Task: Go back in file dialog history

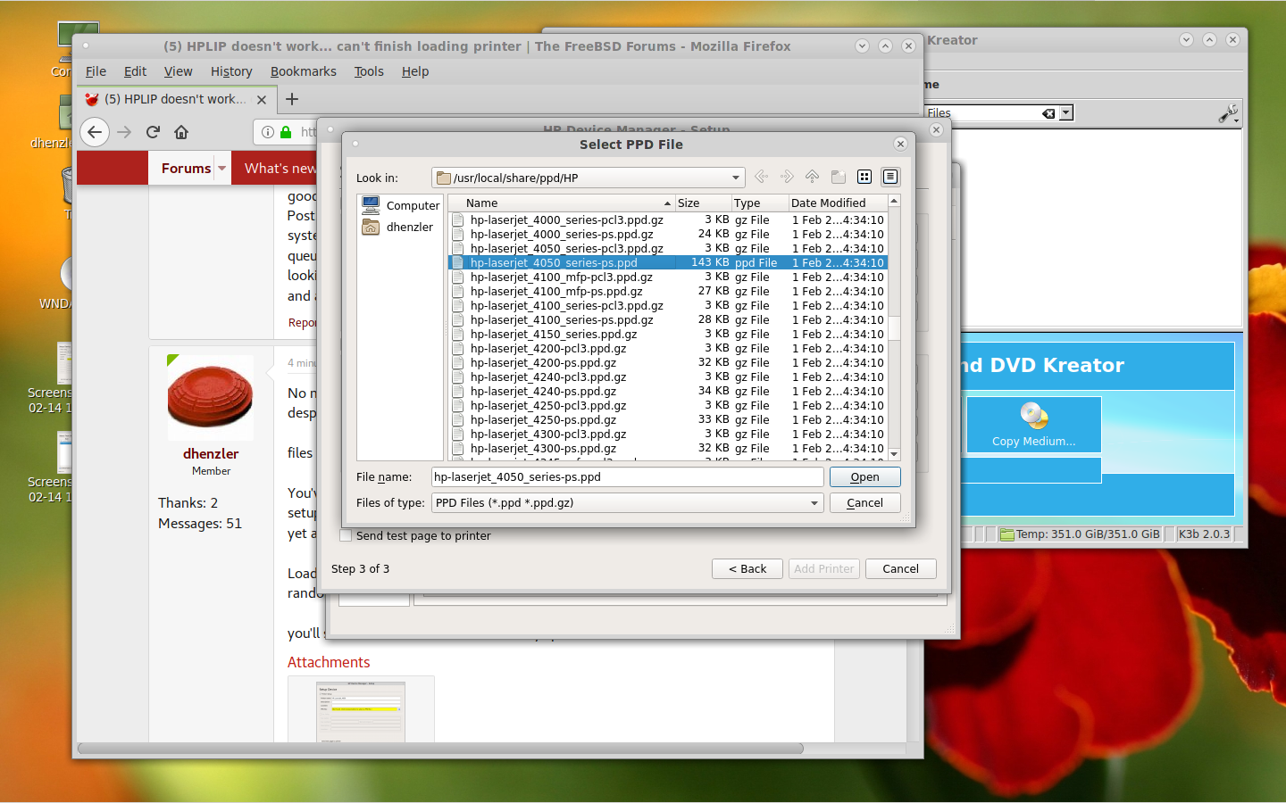Action: tap(762, 177)
